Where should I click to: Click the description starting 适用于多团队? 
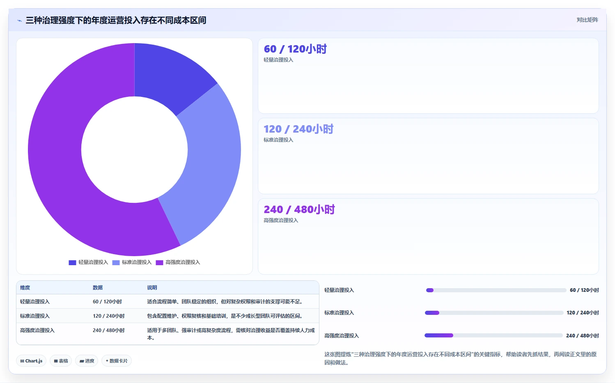click(231, 334)
